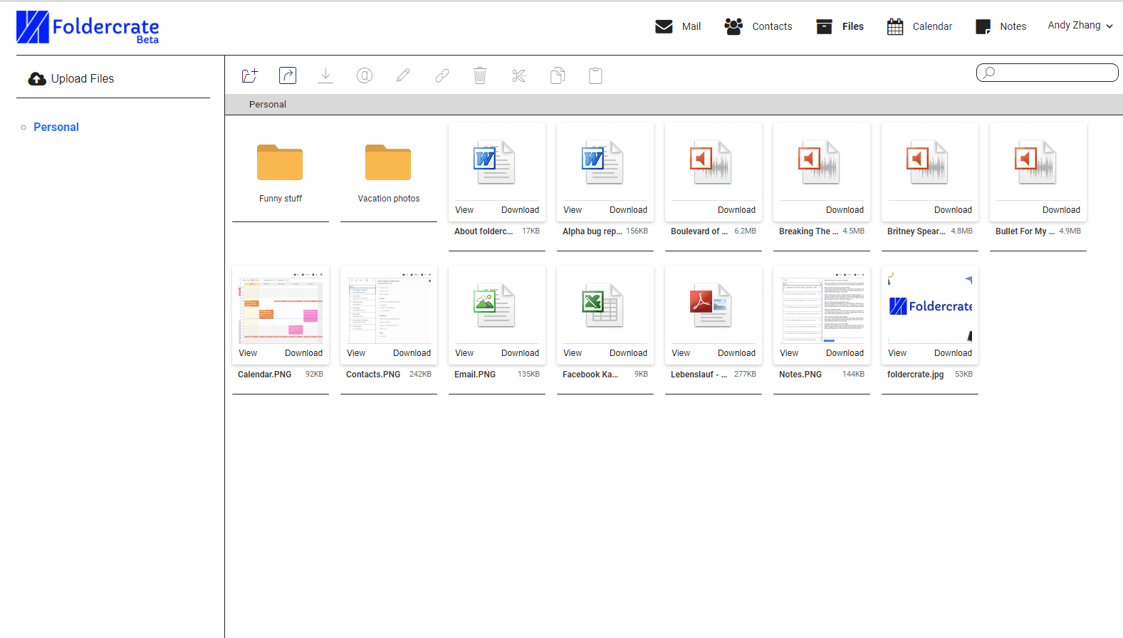Open the Andy Zhang user dropdown
This screenshot has height=638, width=1123.
pyautogui.click(x=1080, y=26)
